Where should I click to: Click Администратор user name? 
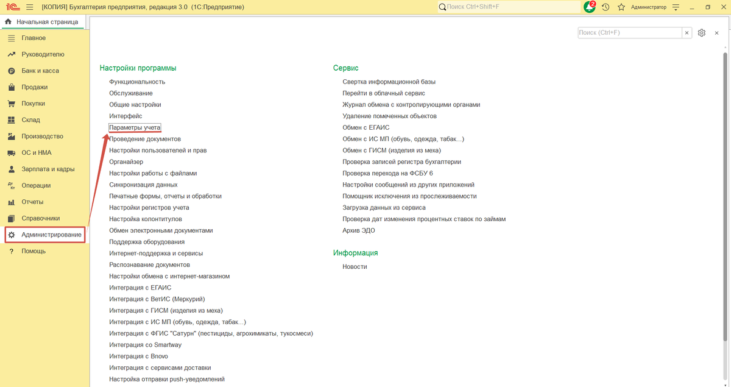649,7
